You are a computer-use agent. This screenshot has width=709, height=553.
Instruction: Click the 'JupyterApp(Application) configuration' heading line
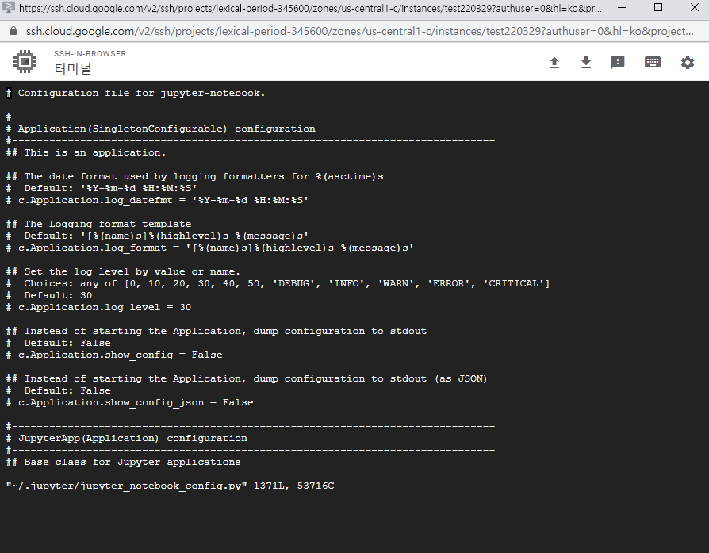pos(127,438)
